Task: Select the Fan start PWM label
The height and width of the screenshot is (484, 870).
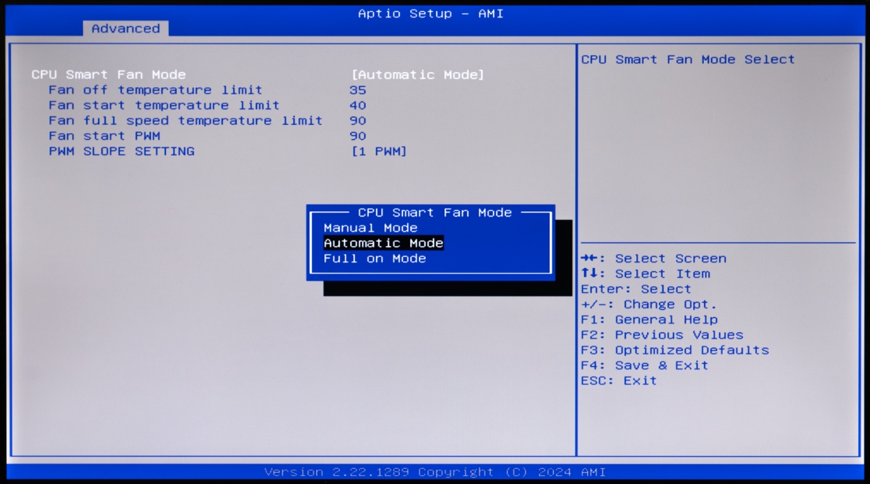Action: [104, 136]
